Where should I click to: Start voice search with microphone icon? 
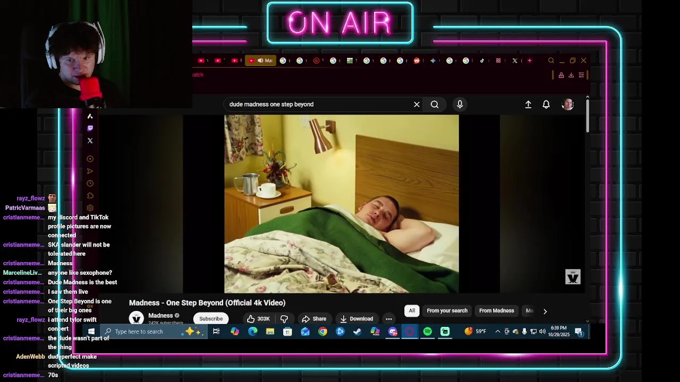pos(460,105)
